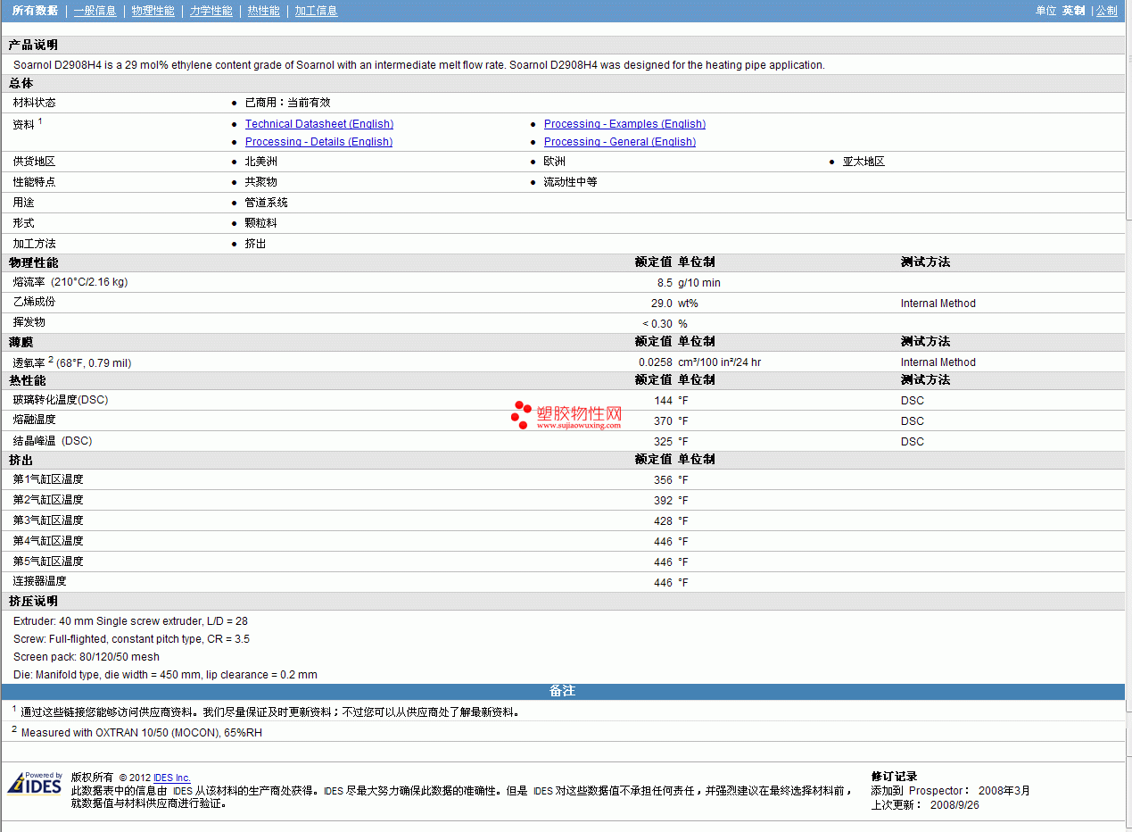The image size is (1132, 832).
Task: Click the 第4气缸区温度 row label
Action: point(48,541)
